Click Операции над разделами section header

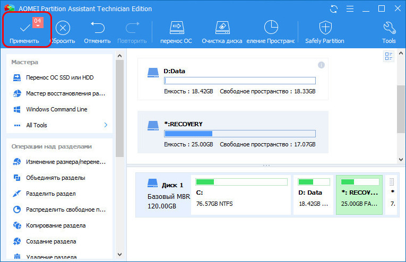pos(51,146)
